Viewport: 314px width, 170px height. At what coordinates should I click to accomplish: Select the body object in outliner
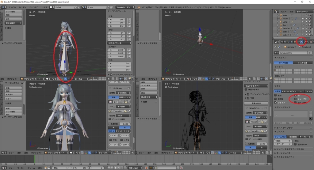click(285, 32)
